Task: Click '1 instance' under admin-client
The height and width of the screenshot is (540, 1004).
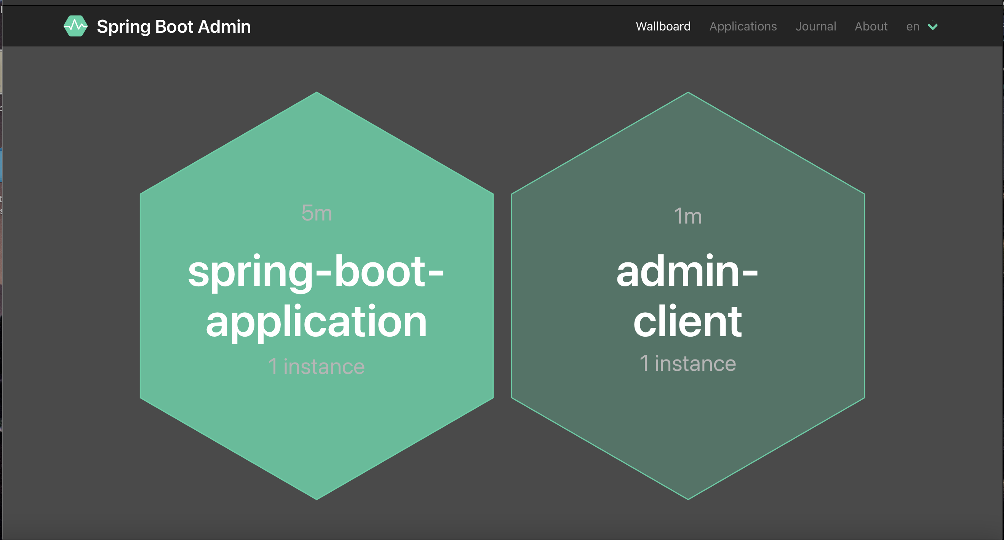Action: [x=688, y=364]
